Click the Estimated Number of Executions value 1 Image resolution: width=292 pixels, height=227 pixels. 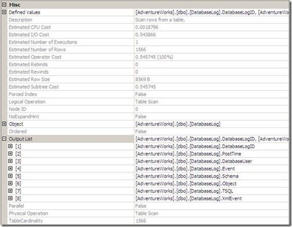coord(137,42)
